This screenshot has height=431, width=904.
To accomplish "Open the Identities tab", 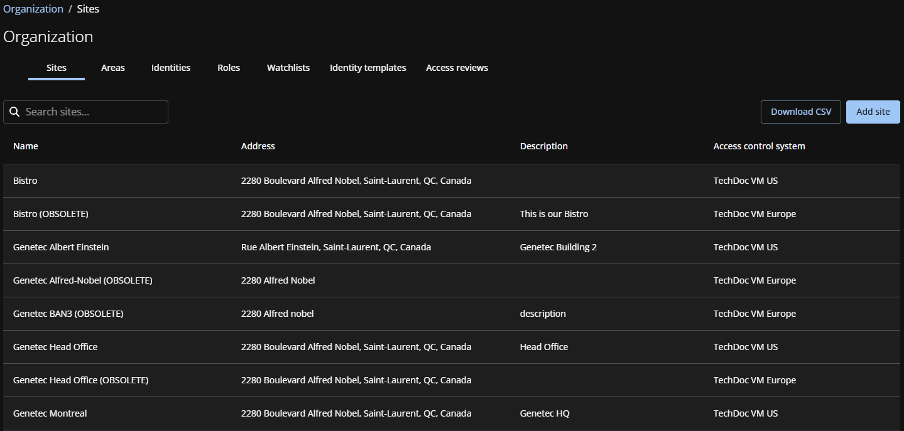I will [170, 67].
